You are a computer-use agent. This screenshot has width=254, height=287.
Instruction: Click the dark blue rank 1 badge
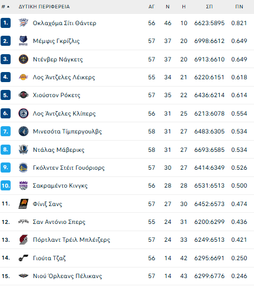pyautogui.click(x=6, y=23)
